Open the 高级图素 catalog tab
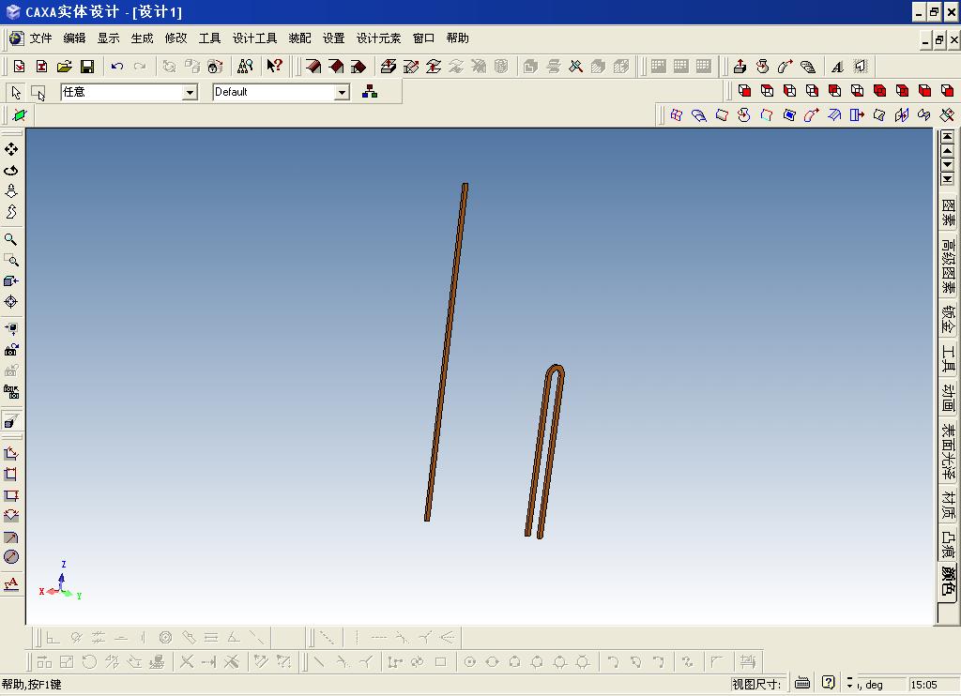961x696 pixels. [948, 265]
